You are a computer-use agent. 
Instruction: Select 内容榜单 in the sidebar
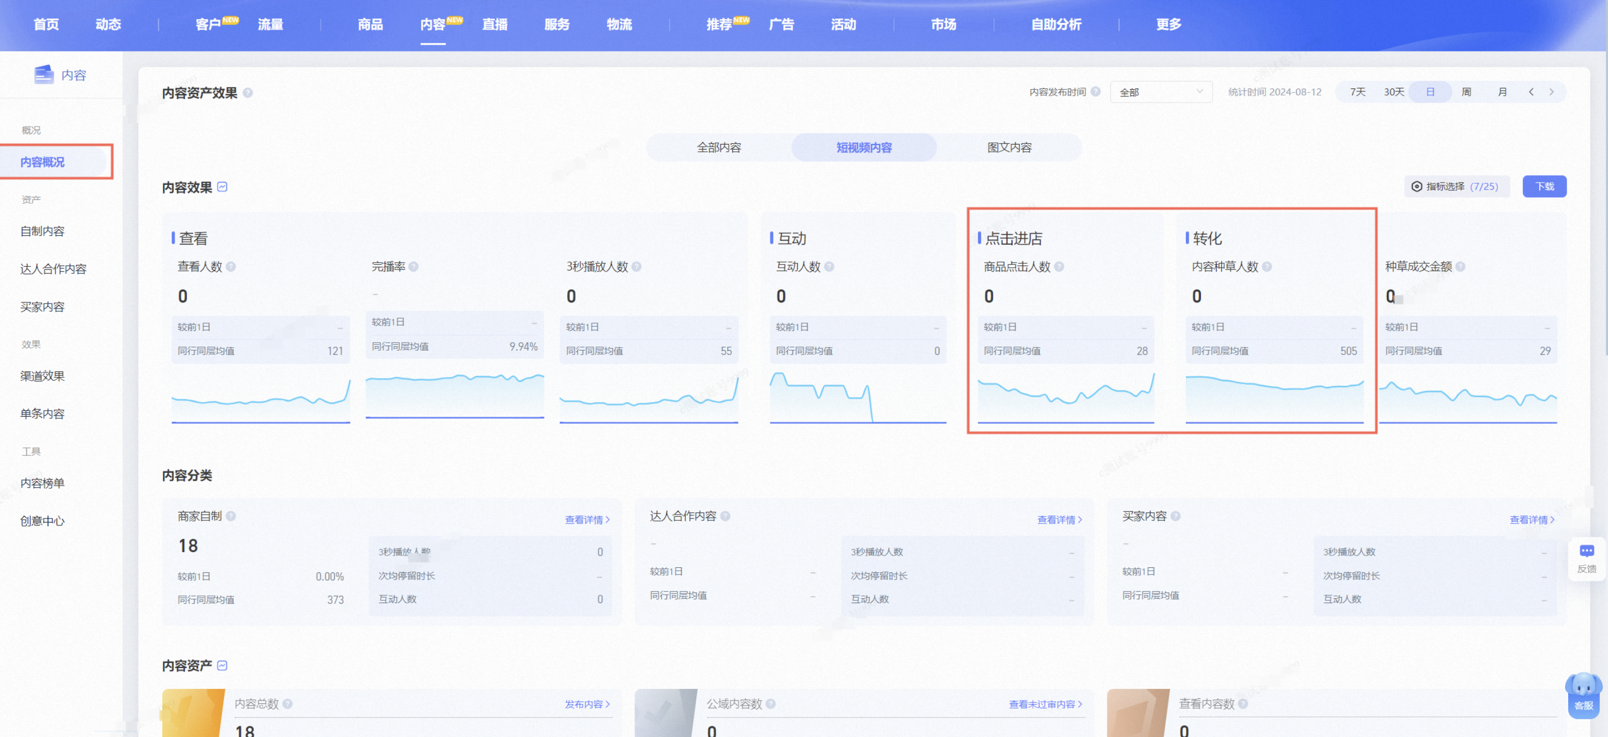43,483
